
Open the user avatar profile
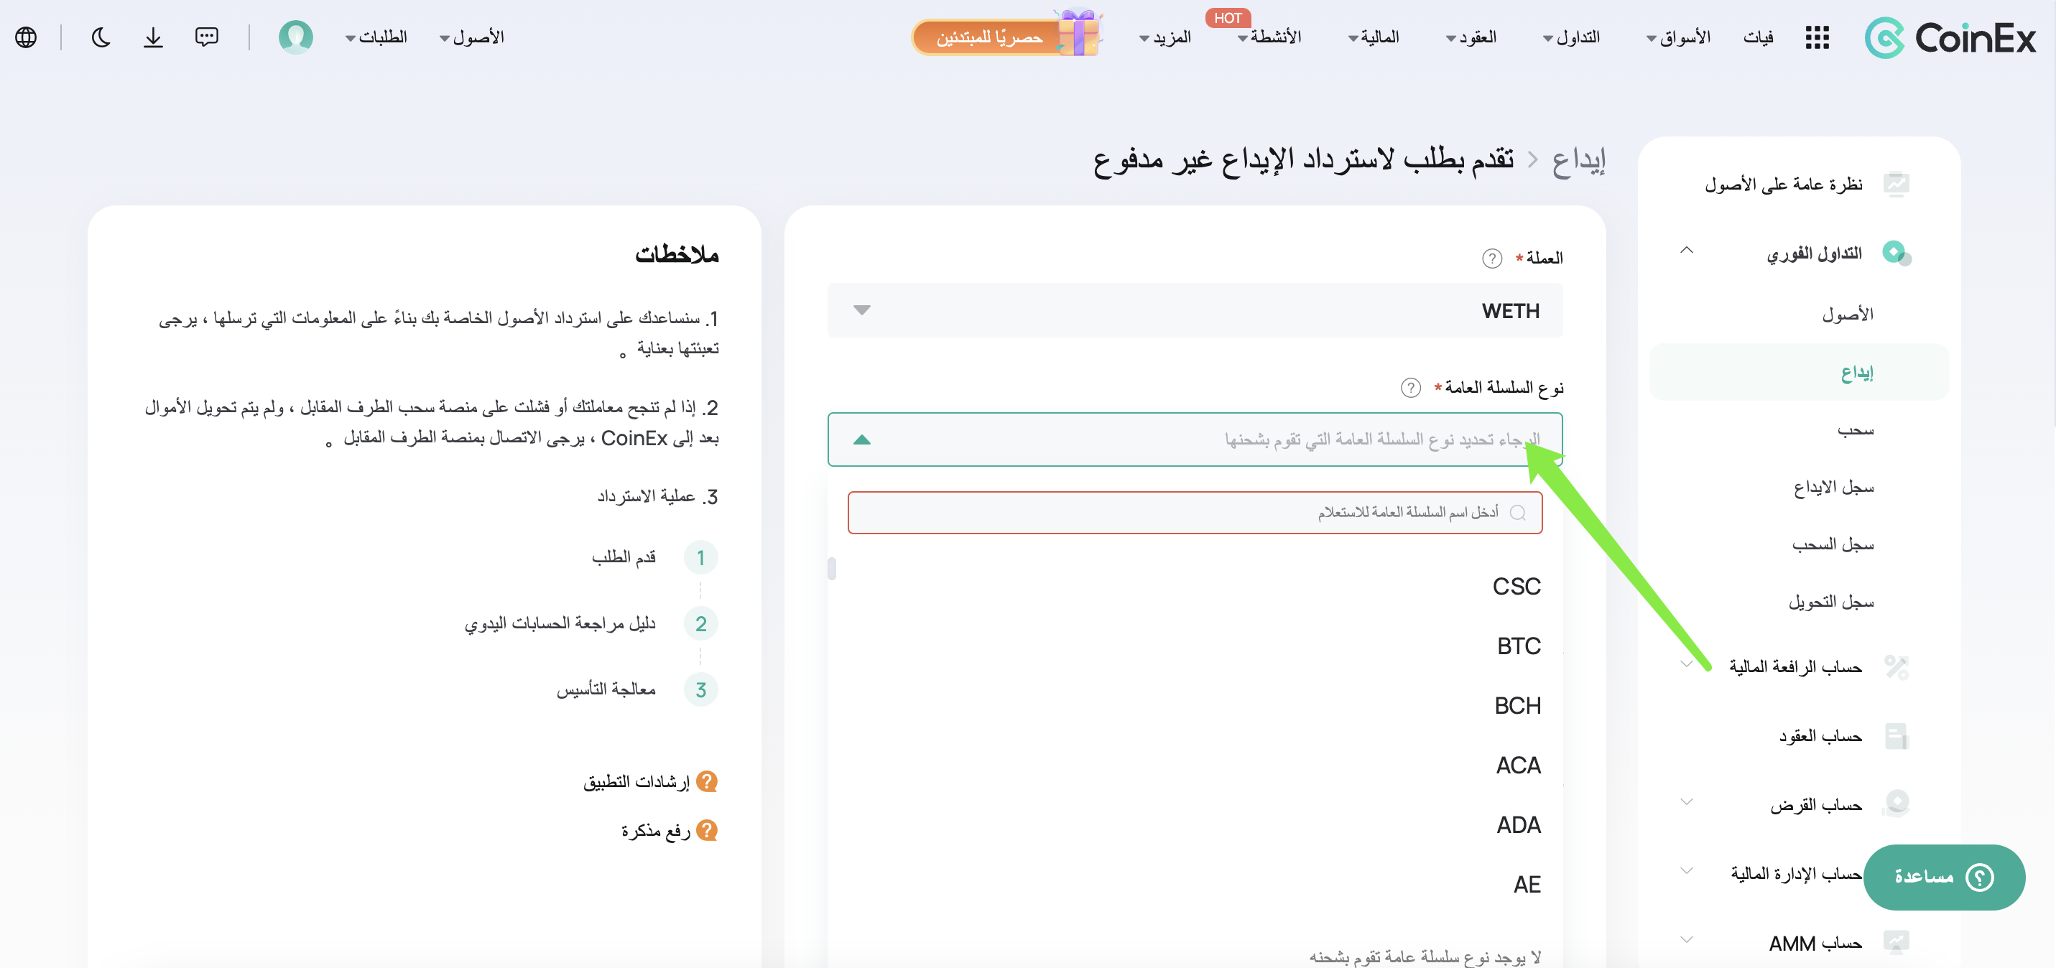click(x=295, y=37)
